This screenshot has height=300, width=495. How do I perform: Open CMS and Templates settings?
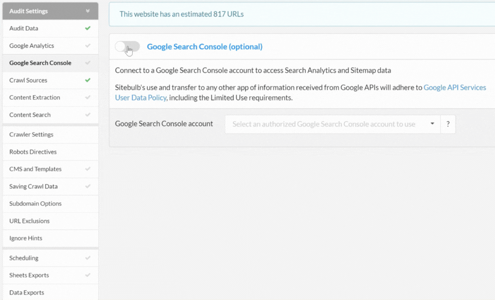point(50,169)
